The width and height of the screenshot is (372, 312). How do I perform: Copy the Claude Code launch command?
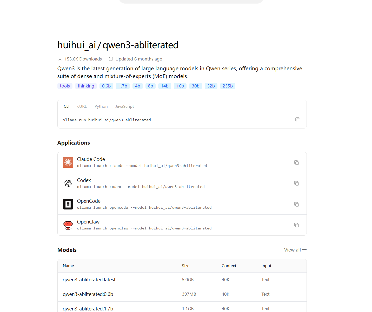click(x=296, y=162)
